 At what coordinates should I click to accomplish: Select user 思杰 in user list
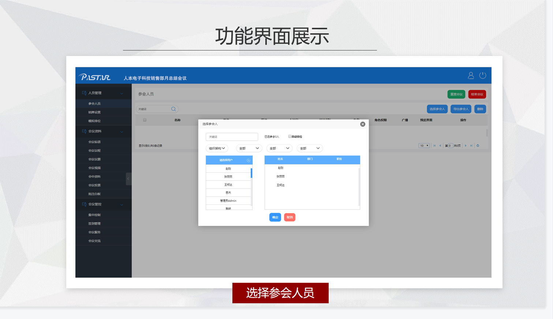[228, 193]
